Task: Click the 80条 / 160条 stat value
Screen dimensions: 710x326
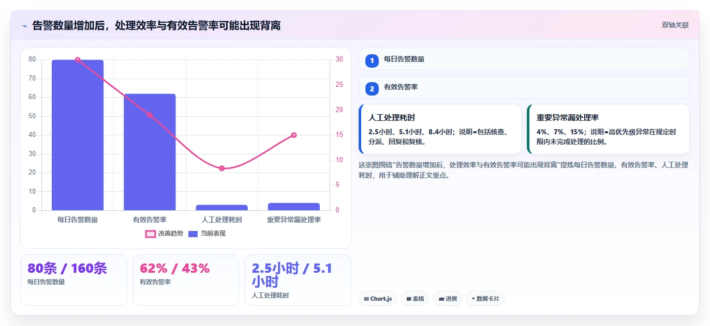Action: [x=67, y=268]
